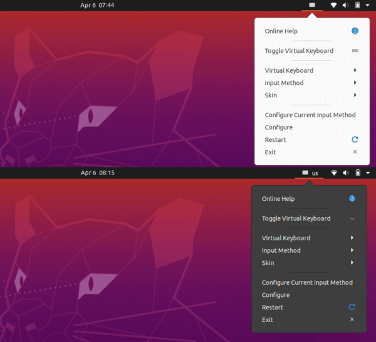Click the battery icon in lower top bar
The width and height of the screenshot is (376, 342).
click(x=358, y=173)
